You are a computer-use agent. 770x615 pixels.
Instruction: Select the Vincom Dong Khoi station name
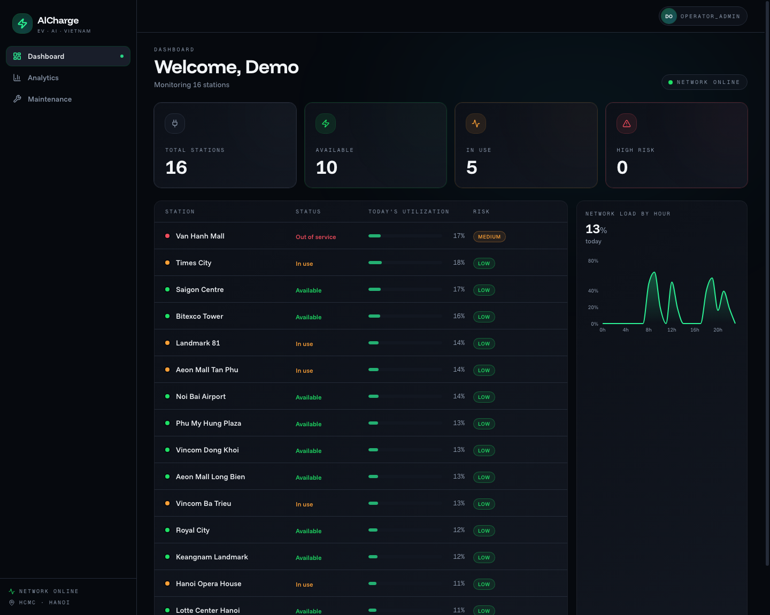207,450
